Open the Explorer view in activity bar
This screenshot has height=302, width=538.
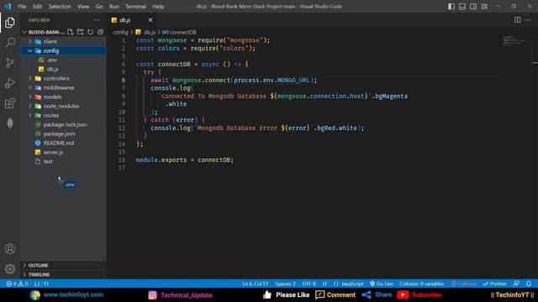click(10, 23)
